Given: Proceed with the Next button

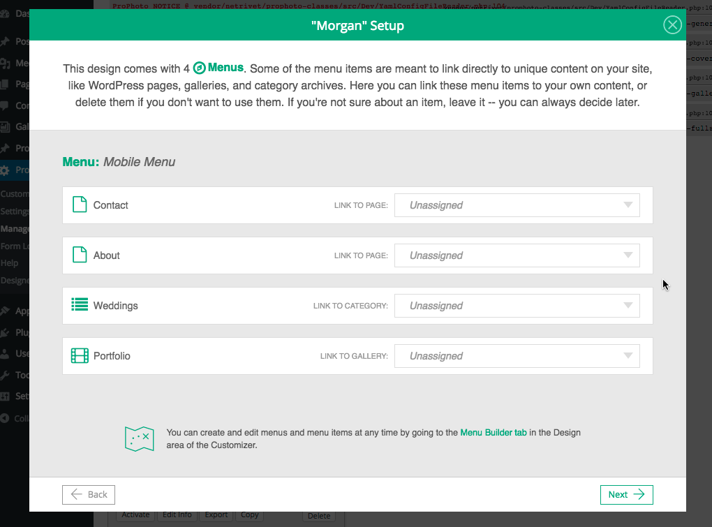Looking at the screenshot, I should coord(626,494).
